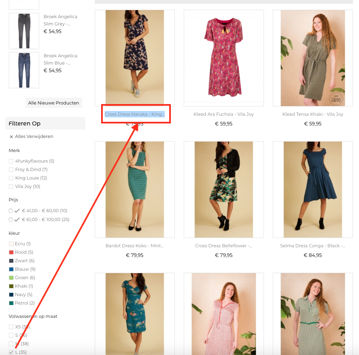Click the € 59,95 Kleed Ara price
This screenshot has width=359, height=355.
224,124
